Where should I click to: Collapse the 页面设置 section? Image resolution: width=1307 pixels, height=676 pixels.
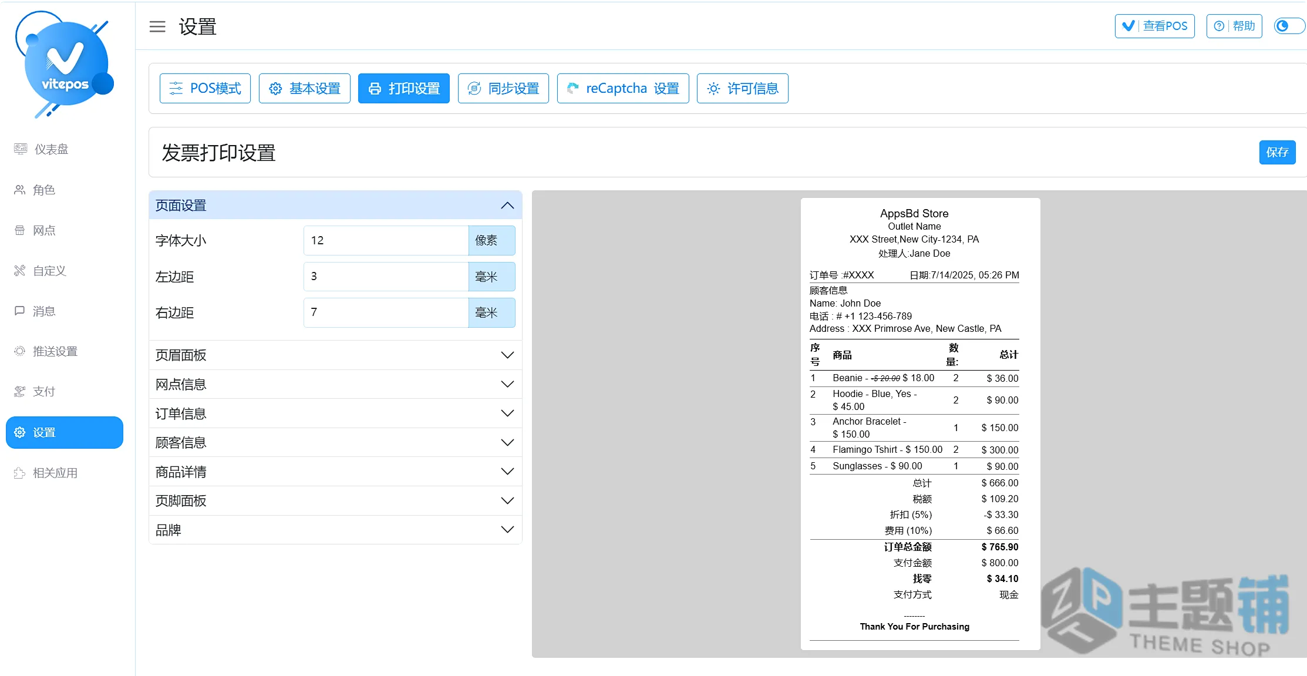pyautogui.click(x=335, y=205)
